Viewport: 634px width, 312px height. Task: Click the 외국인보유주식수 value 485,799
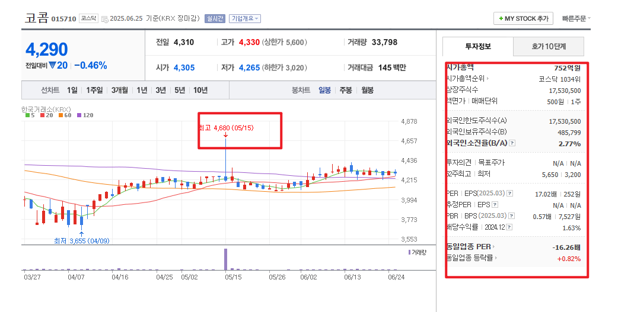(x=569, y=133)
